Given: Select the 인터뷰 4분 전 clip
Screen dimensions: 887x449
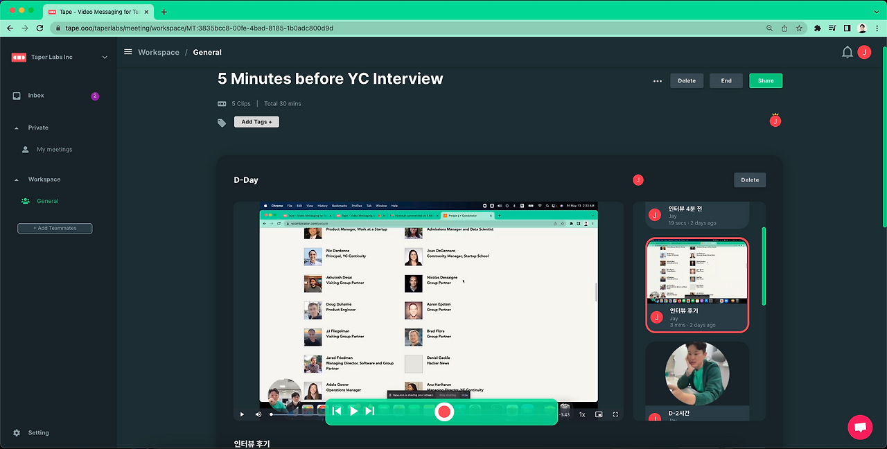Looking at the screenshot, I should [x=697, y=215].
